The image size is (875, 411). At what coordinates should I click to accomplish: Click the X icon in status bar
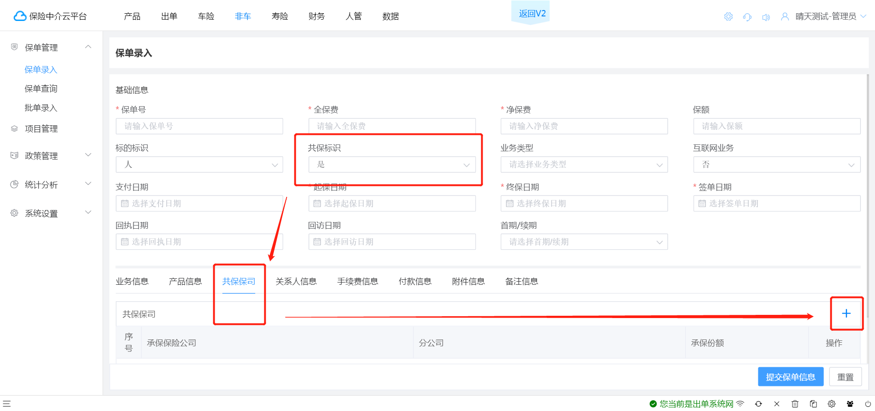click(777, 404)
